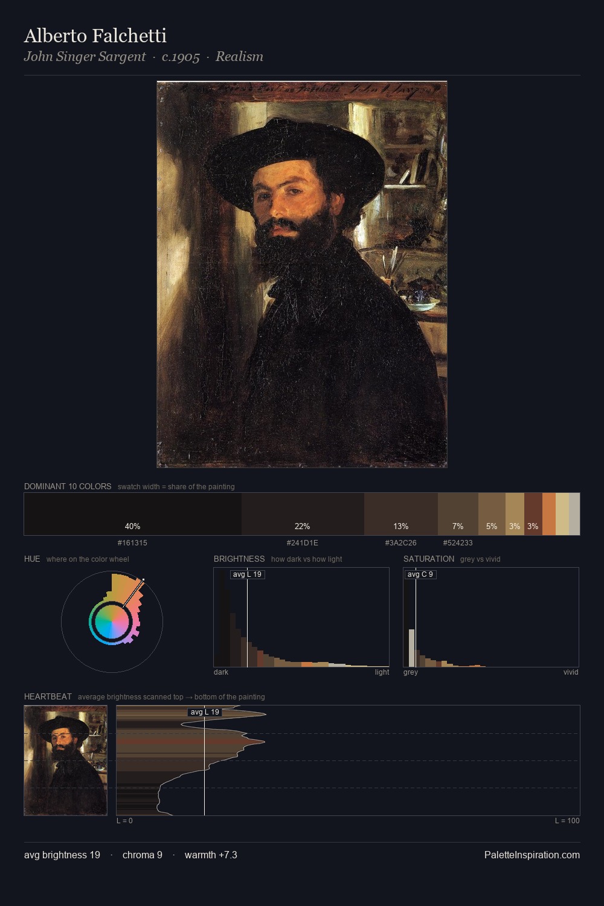This screenshot has height=906, width=604.
Task: Select the 7% brown swatch
Action: click(458, 514)
